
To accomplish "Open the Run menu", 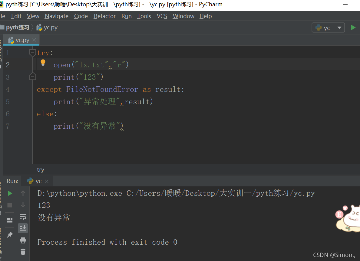I will tap(127, 16).
